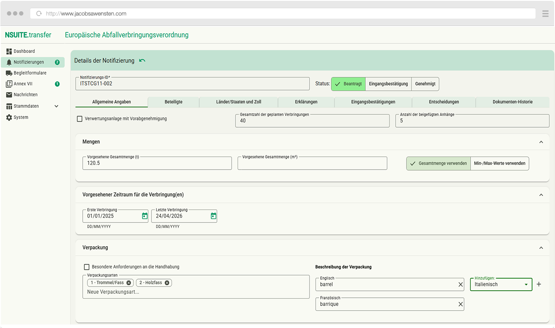Remove the 2 - Holzfass packaging chip

[167, 283]
